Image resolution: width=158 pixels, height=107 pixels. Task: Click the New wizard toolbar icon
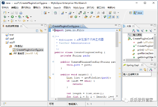pyautogui.click(x=5, y=13)
